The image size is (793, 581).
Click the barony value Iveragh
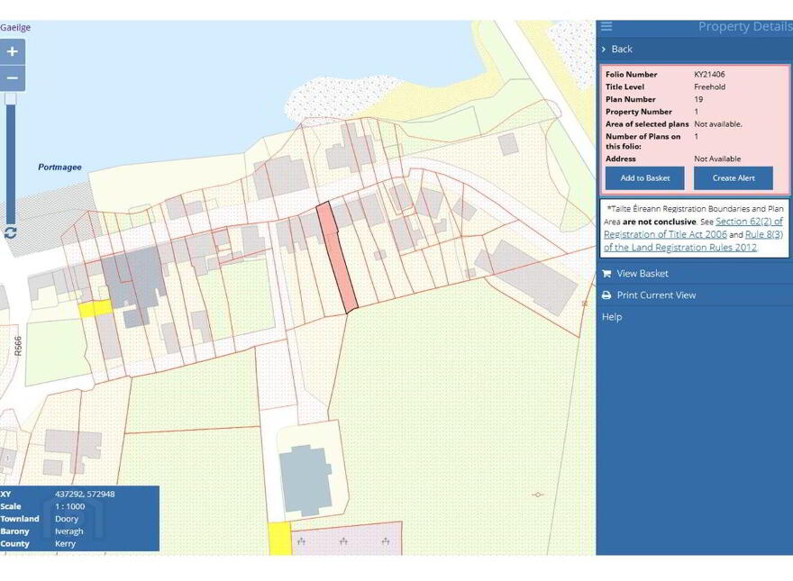(68, 531)
